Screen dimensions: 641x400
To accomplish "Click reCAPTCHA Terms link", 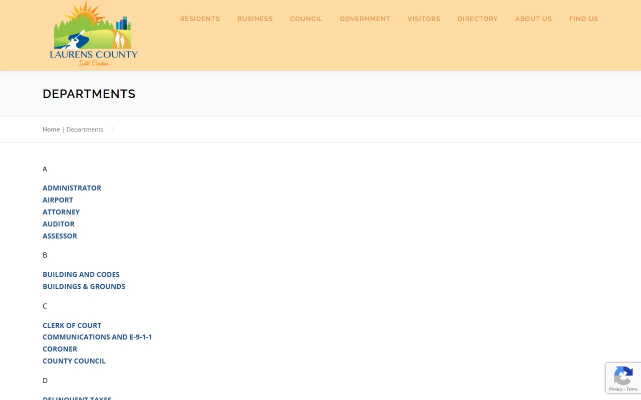I will (632, 389).
